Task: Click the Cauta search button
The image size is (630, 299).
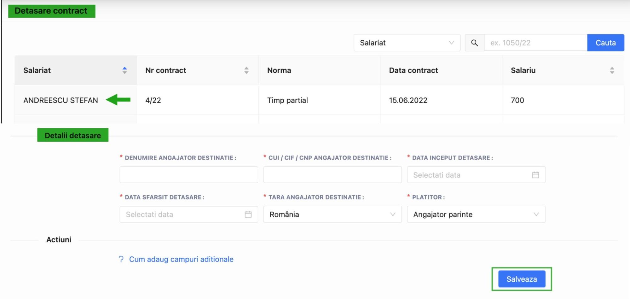Action: tap(605, 43)
